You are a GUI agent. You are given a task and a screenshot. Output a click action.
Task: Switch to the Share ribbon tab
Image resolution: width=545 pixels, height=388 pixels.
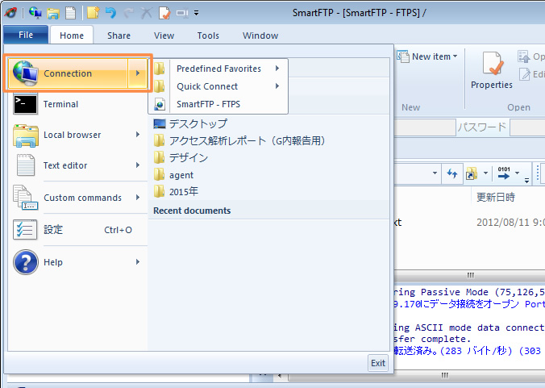coord(119,35)
